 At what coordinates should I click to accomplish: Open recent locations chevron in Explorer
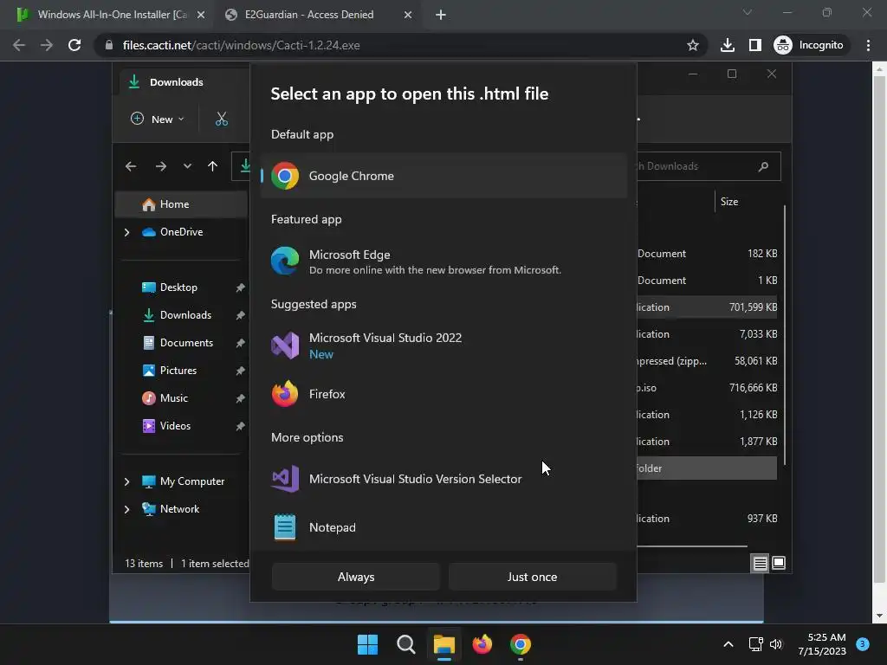[x=187, y=166]
